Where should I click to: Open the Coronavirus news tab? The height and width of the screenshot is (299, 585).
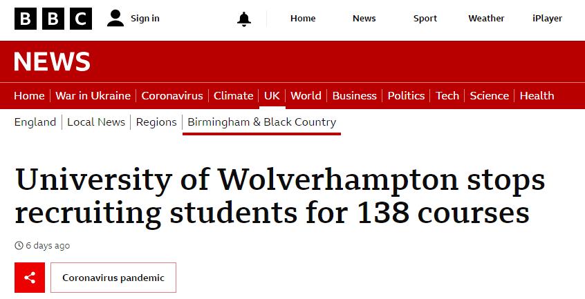[172, 96]
